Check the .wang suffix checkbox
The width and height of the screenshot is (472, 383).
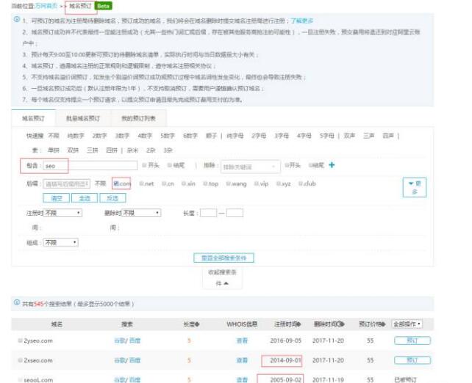coord(228,183)
